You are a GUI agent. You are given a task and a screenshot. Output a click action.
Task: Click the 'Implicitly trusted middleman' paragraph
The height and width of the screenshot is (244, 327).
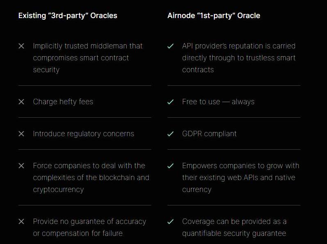click(88, 58)
